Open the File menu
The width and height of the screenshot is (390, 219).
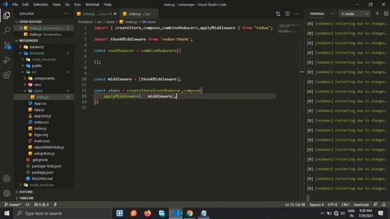coord(15,4)
